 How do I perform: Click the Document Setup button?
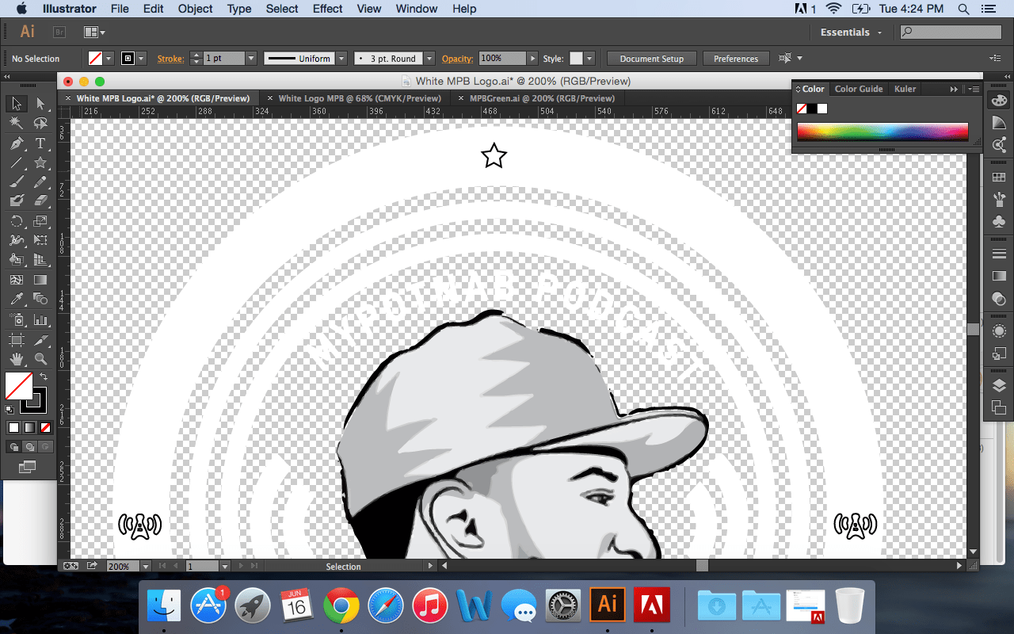pos(651,58)
